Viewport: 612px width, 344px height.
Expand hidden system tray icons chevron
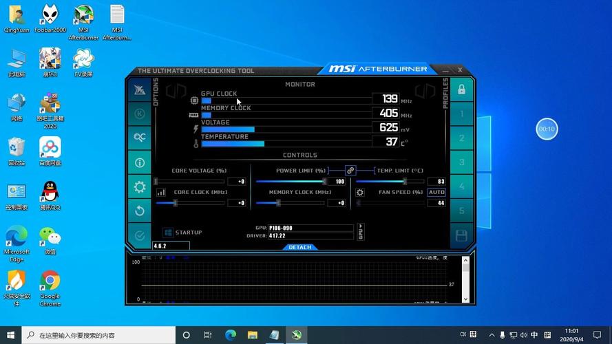pos(492,335)
